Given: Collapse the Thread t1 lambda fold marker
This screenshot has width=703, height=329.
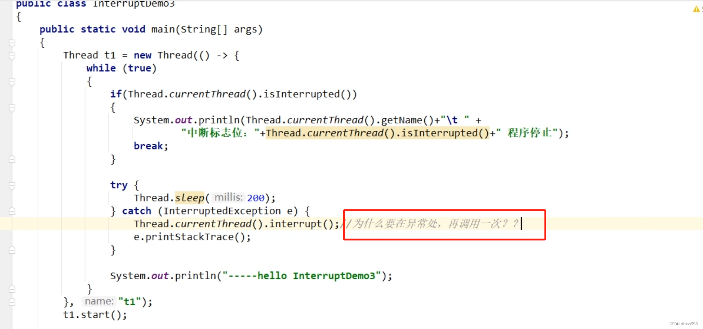Looking at the screenshot, I should tap(12, 56).
